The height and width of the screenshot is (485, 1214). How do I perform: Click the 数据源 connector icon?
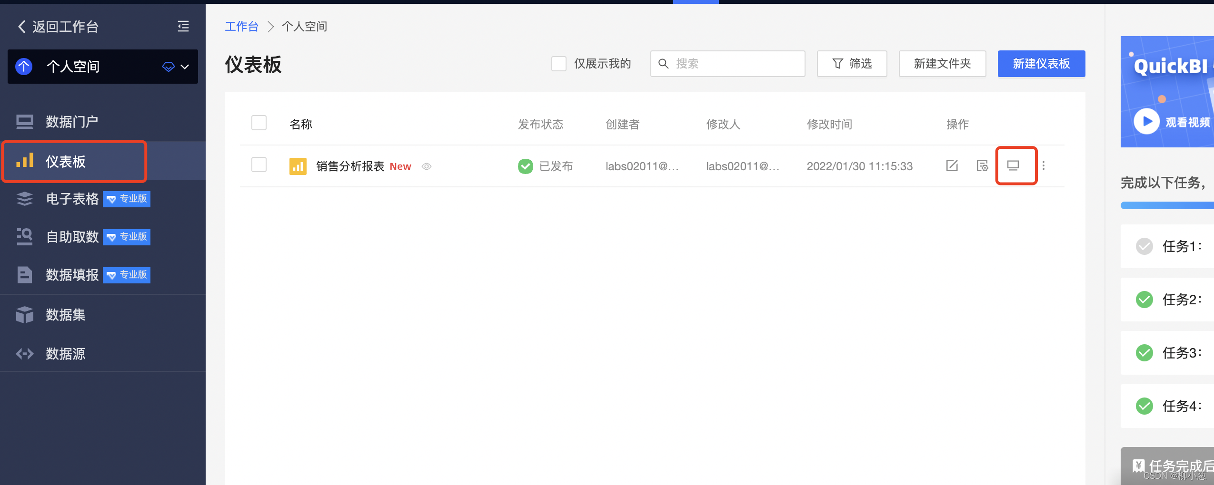25,354
